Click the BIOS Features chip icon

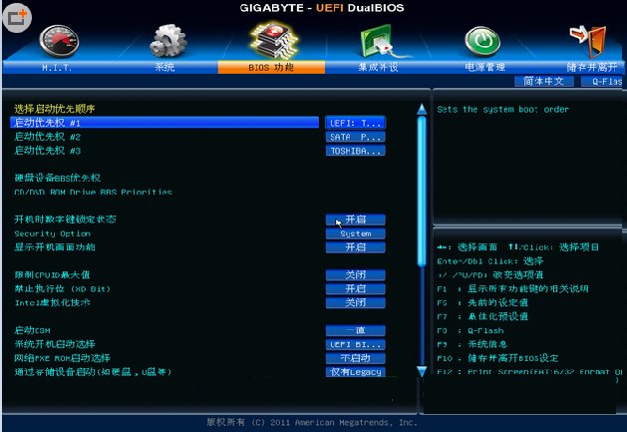274,40
